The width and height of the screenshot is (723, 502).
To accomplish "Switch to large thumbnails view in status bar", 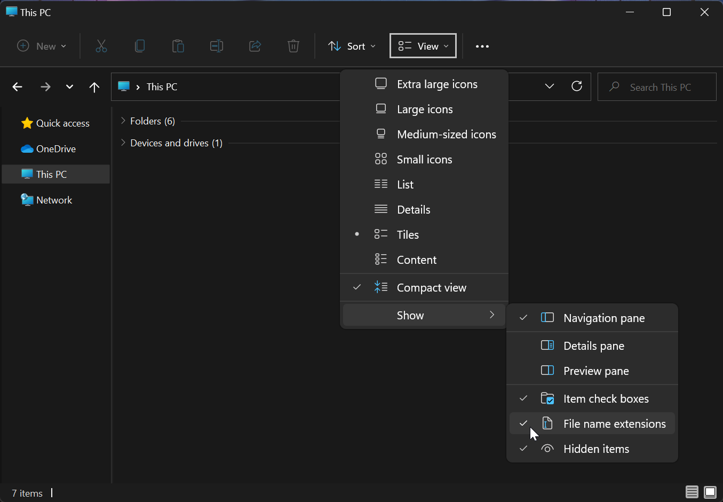I will coord(710,492).
